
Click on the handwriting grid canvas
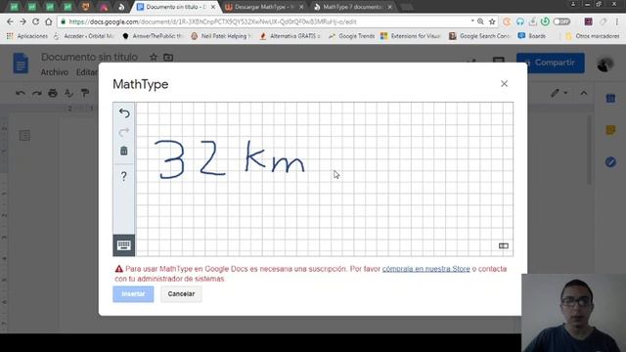324,179
